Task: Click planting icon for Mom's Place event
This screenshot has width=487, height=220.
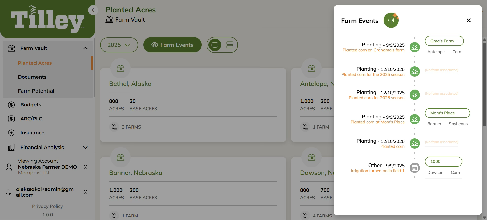Action: click(x=415, y=119)
